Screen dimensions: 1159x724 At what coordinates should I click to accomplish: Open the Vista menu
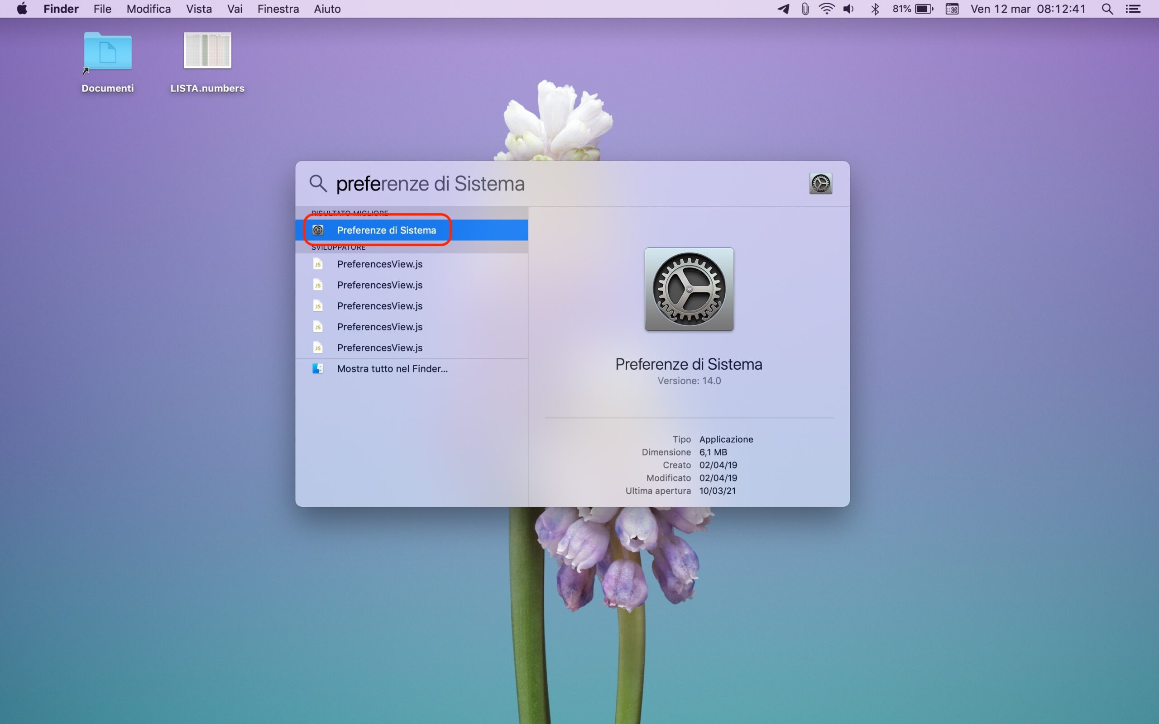coord(199,9)
